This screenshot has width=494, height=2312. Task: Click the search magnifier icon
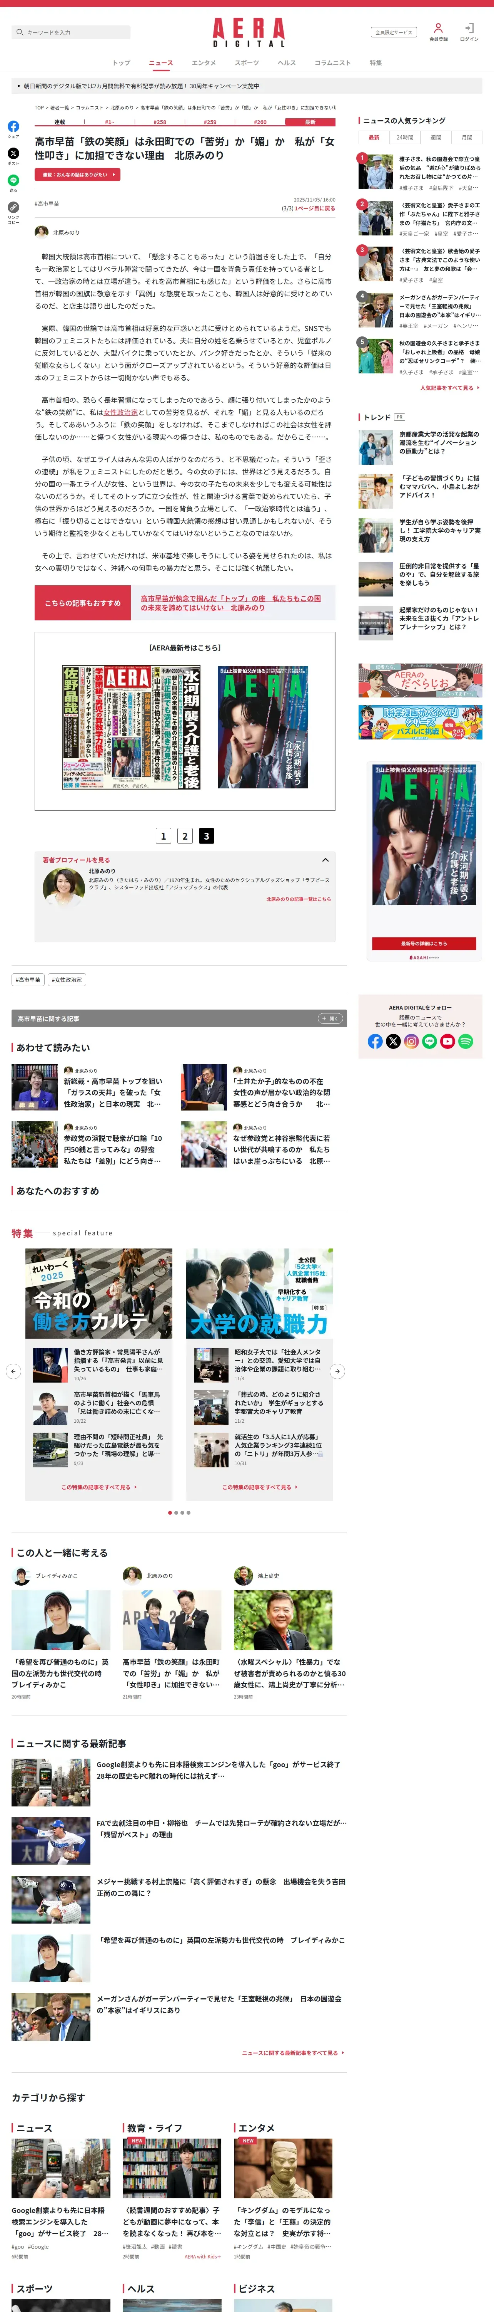click(x=20, y=32)
